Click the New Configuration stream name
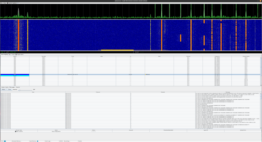Viewport: 262px width, 142px height. coord(56,132)
